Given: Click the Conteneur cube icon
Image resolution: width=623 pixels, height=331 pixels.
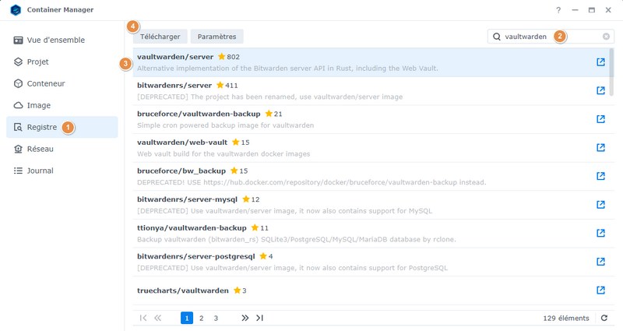Looking at the screenshot, I should [x=18, y=83].
